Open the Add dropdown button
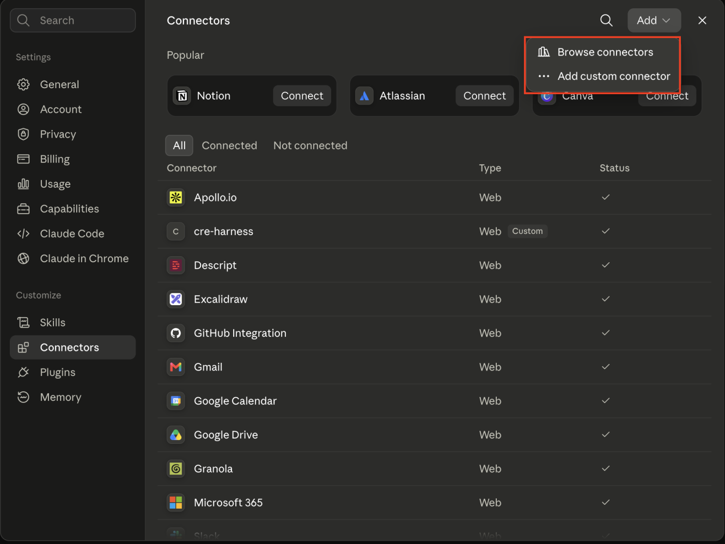The height and width of the screenshot is (544, 725). (x=654, y=21)
